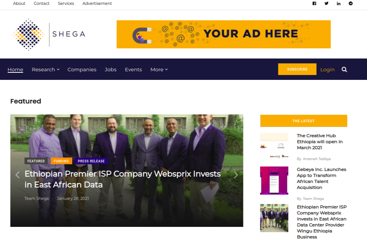Screen dimensions: 367x240
Task: Click the Your Ad Here banner
Action: click(x=224, y=34)
